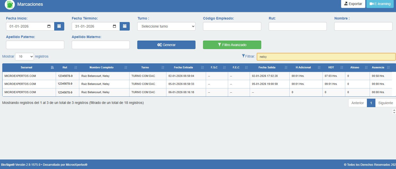Click sort icon on Atraso column
396x169 pixels.
[366, 67]
